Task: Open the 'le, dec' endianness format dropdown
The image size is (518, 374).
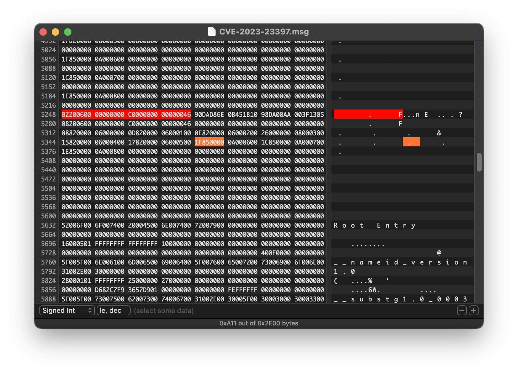Action: click(x=113, y=311)
